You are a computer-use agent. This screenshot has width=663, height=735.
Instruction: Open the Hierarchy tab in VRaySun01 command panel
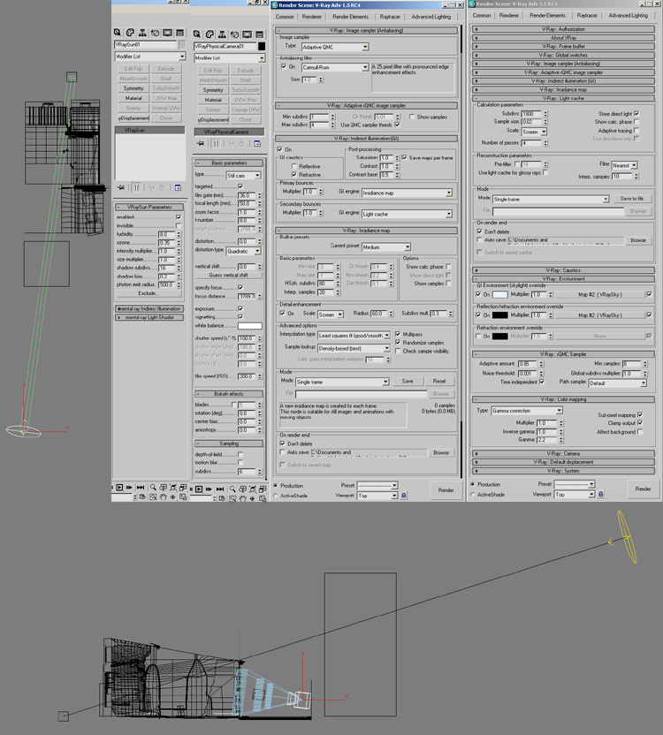coord(142,34)
